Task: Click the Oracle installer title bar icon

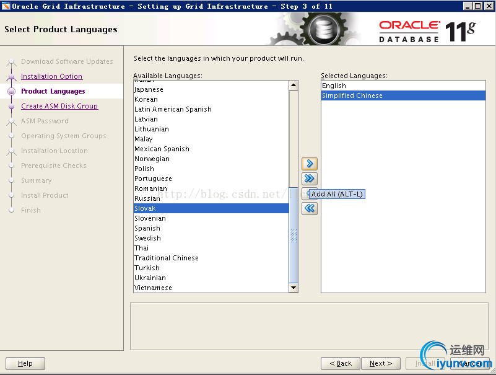Action: (6, 6)
